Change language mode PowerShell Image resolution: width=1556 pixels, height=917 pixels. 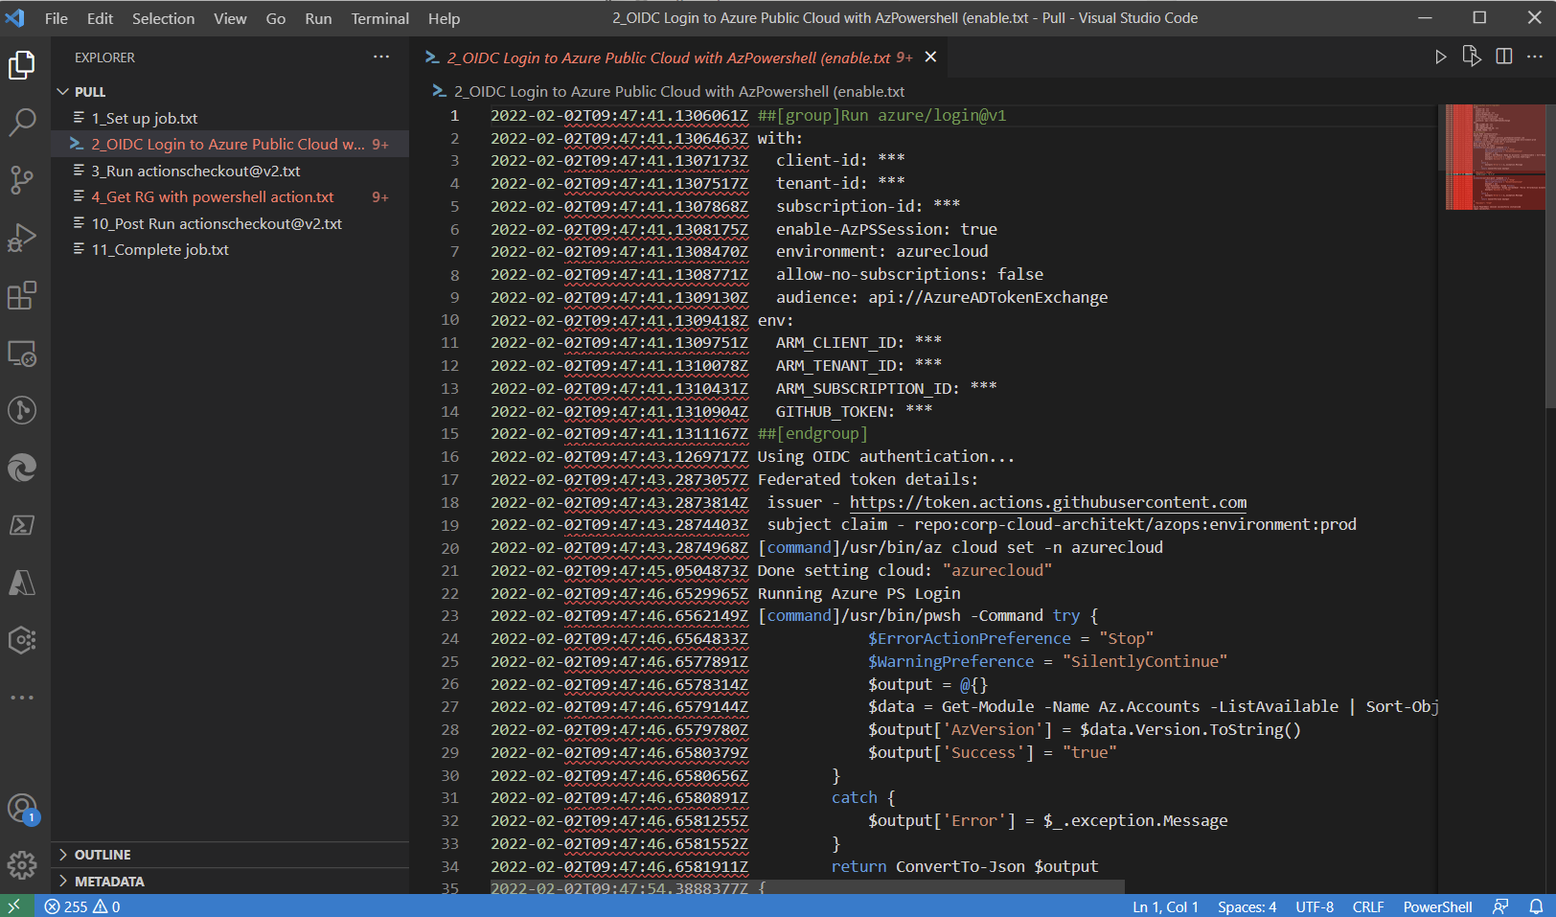coord(1437,906)
